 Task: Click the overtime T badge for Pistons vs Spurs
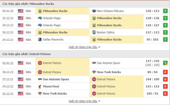(x=165, y=63)
